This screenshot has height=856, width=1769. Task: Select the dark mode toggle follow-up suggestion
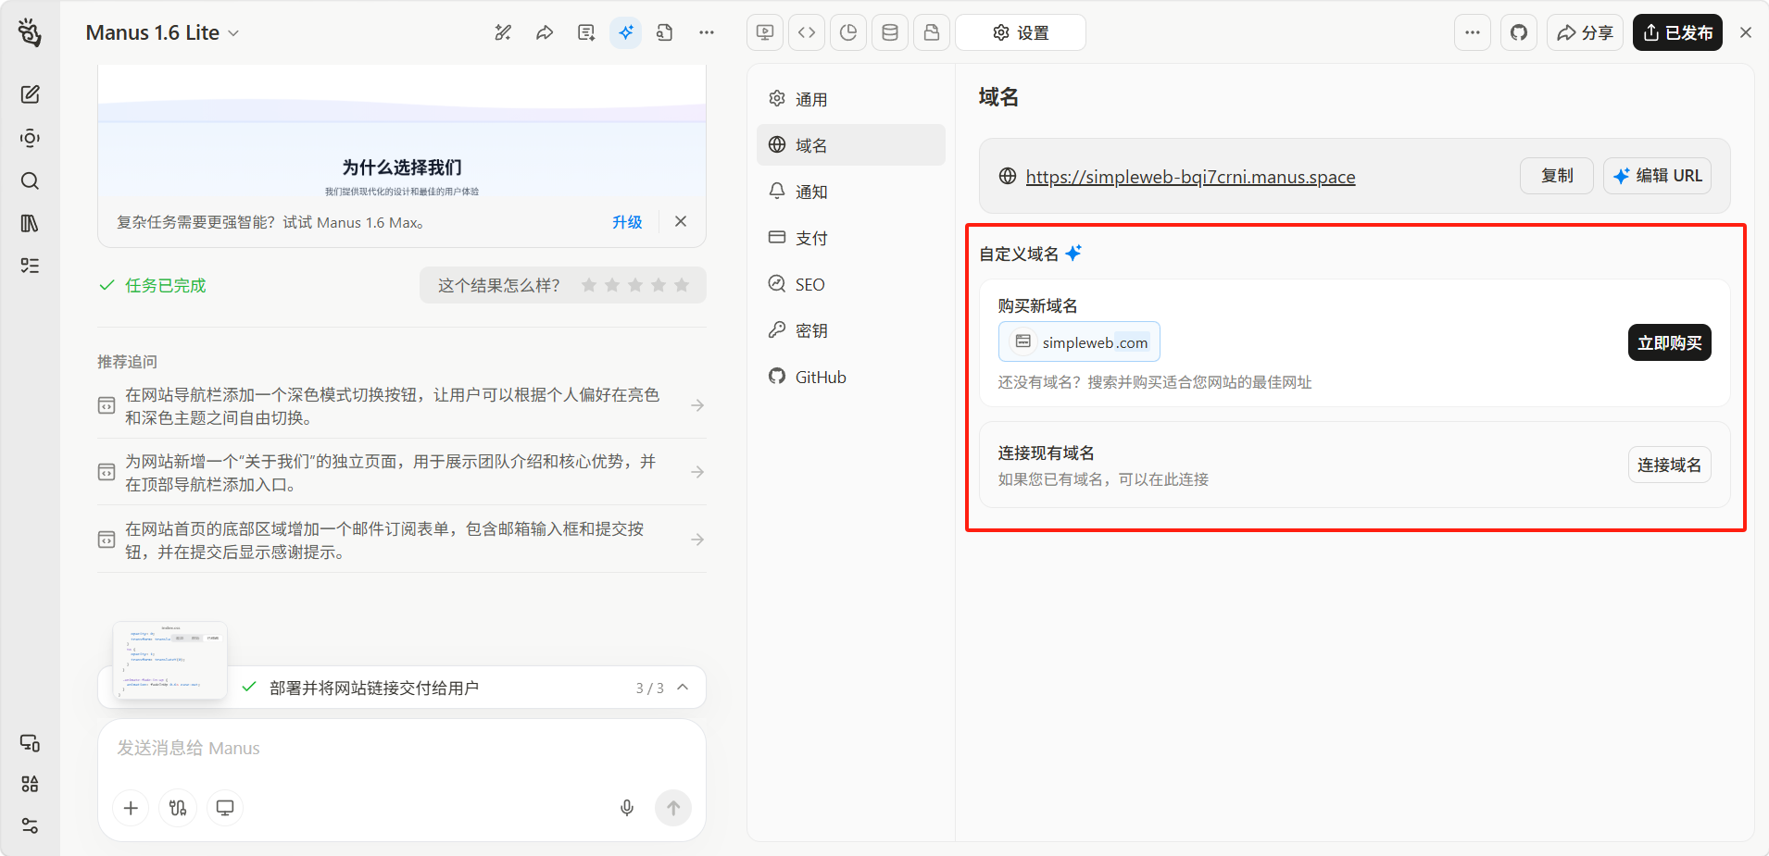402,405
